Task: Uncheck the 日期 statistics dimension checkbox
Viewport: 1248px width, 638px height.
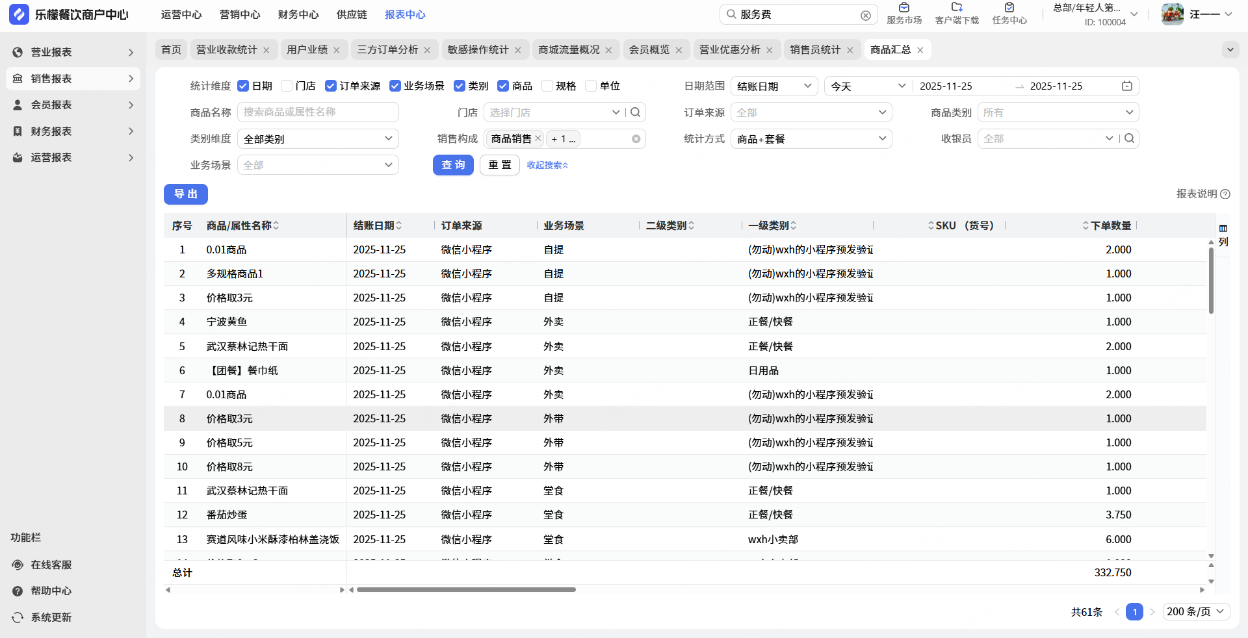Action: click(x=243, y=86)
